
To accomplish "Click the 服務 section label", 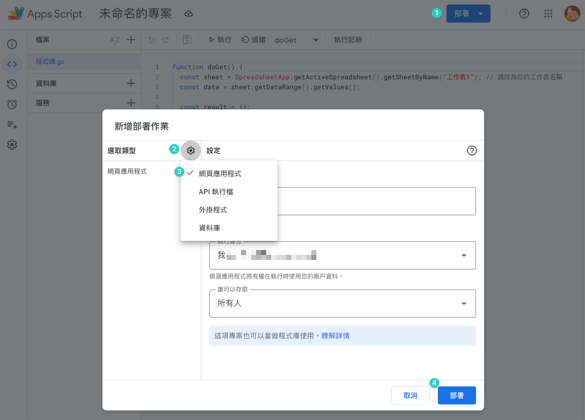I will [x=43, y=103].
